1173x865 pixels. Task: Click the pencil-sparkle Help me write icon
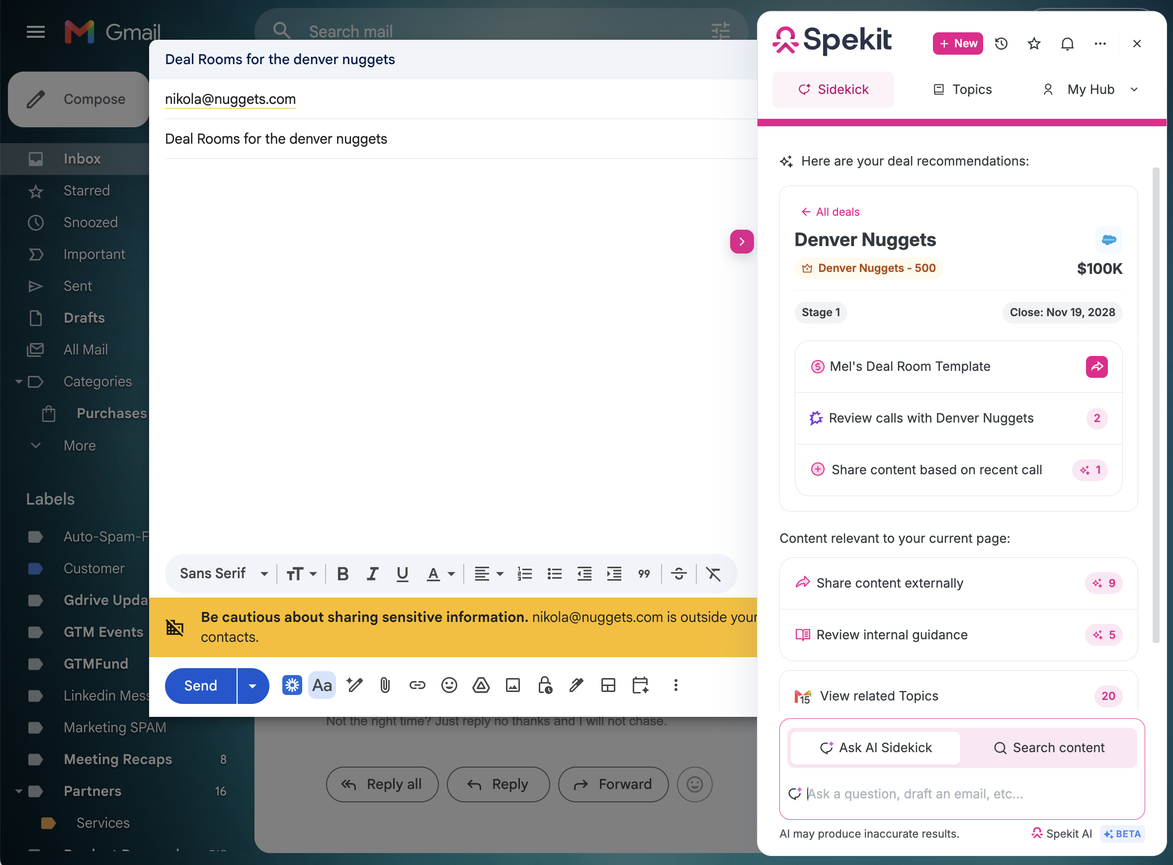354,685
